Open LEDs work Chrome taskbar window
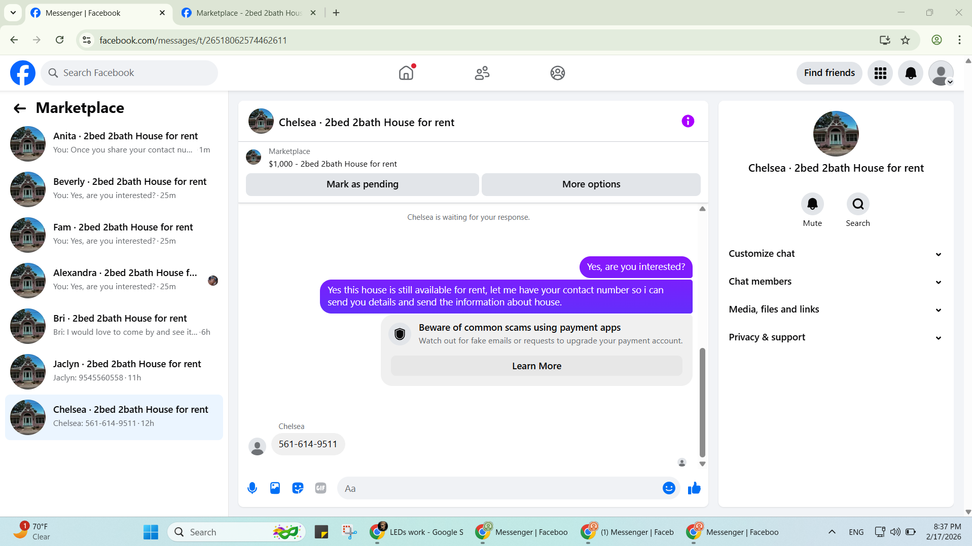The height and width of the screenshot is (546, 972). [417, 532]
